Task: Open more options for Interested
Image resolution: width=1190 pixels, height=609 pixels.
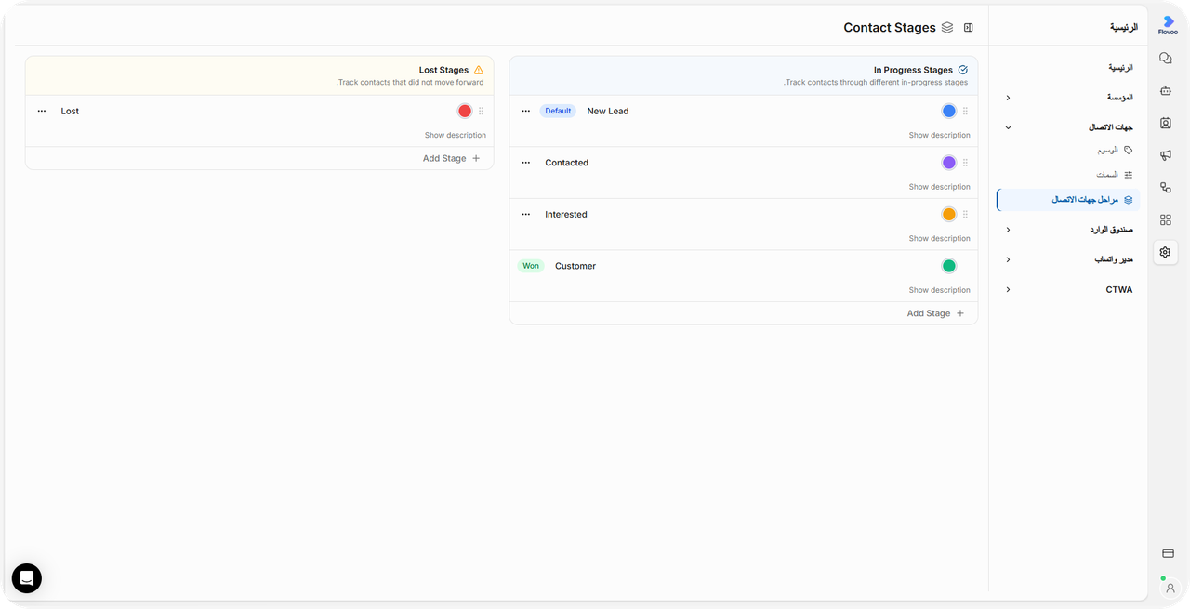Action: click(x=526, y=214)
